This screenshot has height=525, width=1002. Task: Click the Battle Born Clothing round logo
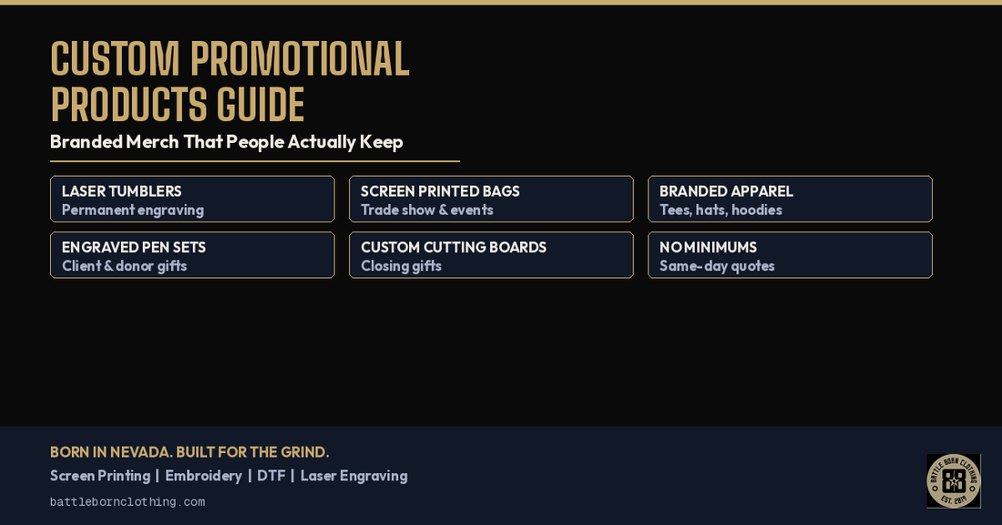pos(954,481)
